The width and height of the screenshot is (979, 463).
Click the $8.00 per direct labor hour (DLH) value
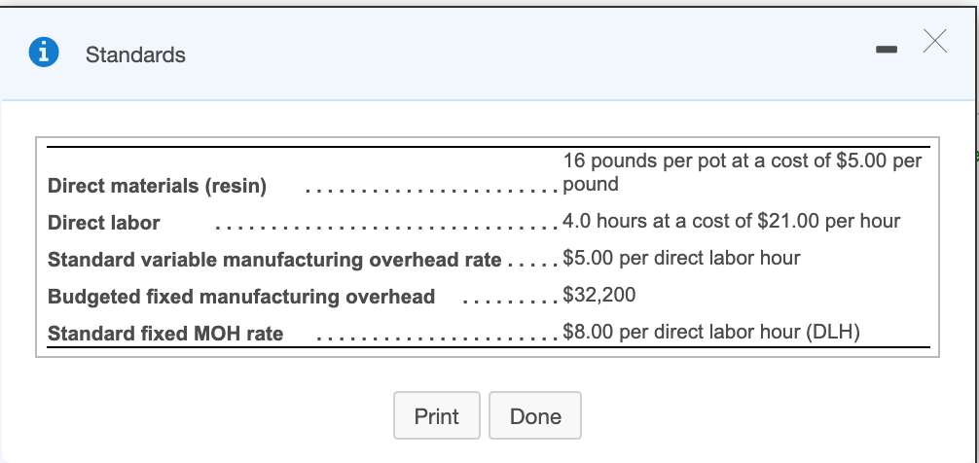(711, 332)
